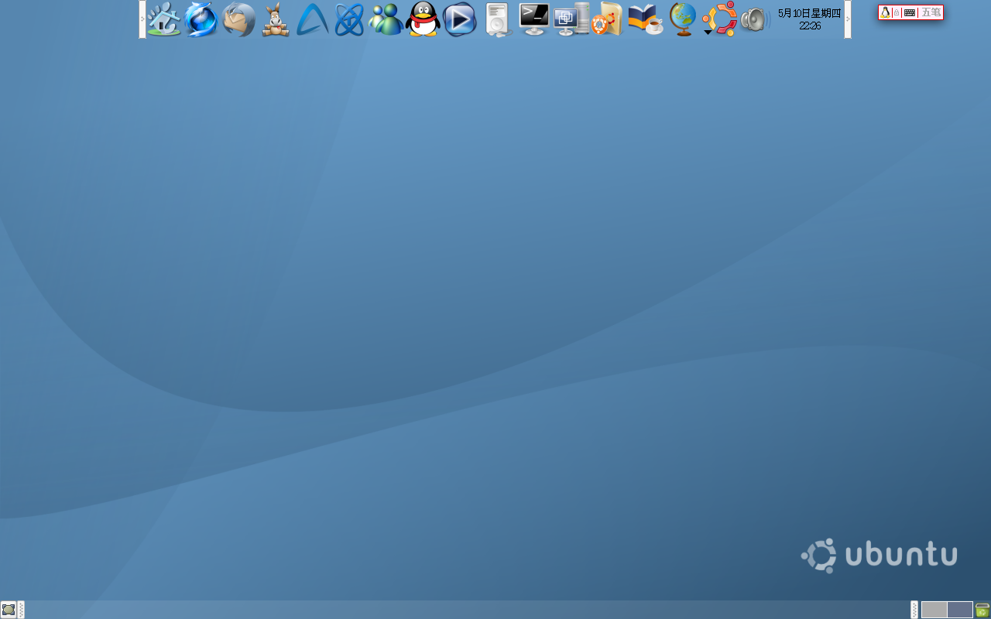991x619 pixels.
Task: Open the virtual machine screens-and-server icon
Action: (x=571, y=19)
